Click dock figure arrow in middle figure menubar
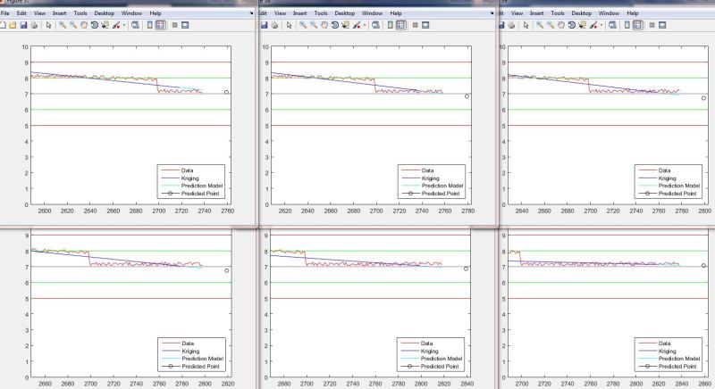This screenshot has width=715, height=389. (492, 13)
